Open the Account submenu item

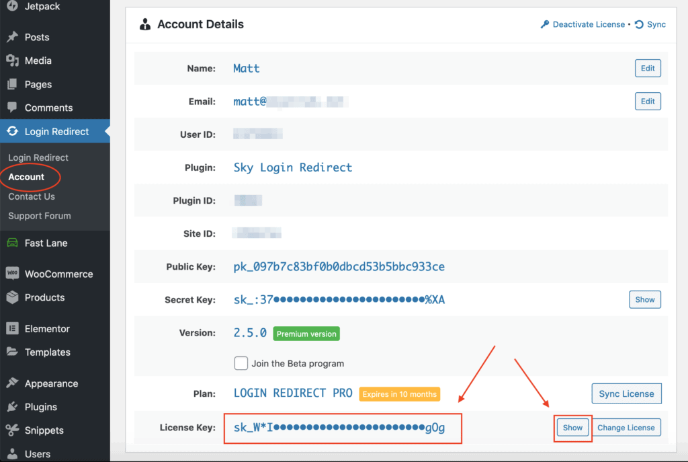click(27, 177)
